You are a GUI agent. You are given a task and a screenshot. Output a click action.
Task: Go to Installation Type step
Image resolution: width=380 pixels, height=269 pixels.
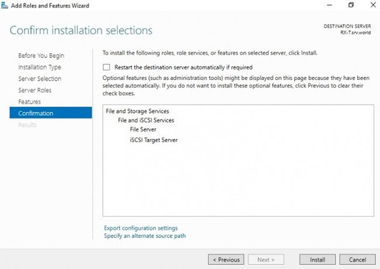[40, 67]
